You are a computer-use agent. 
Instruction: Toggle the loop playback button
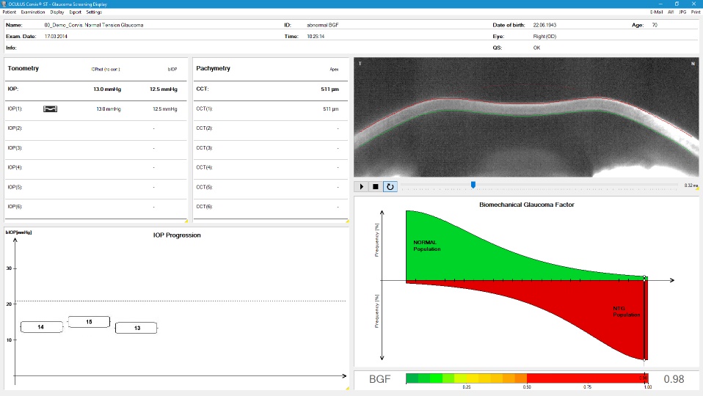tap(390, 186)
